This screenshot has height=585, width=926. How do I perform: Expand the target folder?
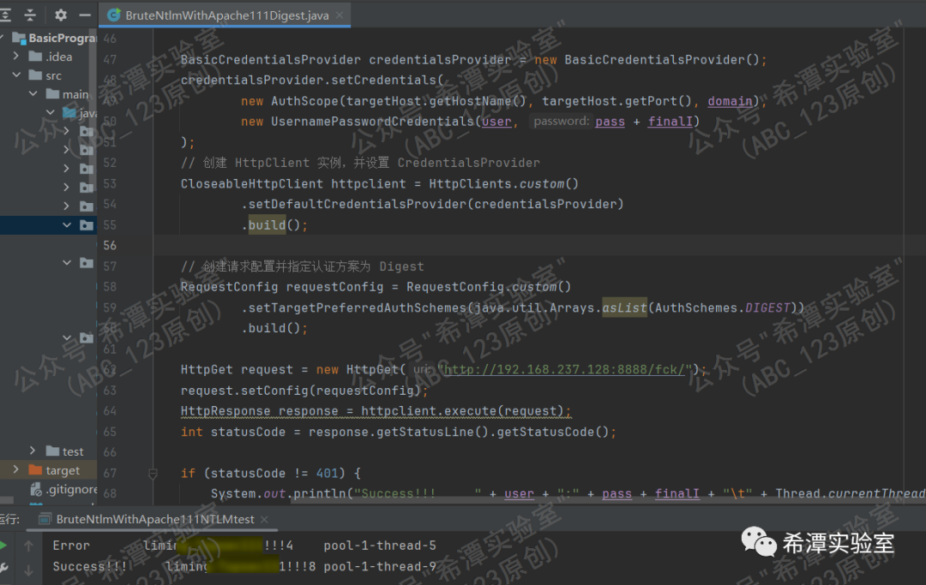(16, 470)
